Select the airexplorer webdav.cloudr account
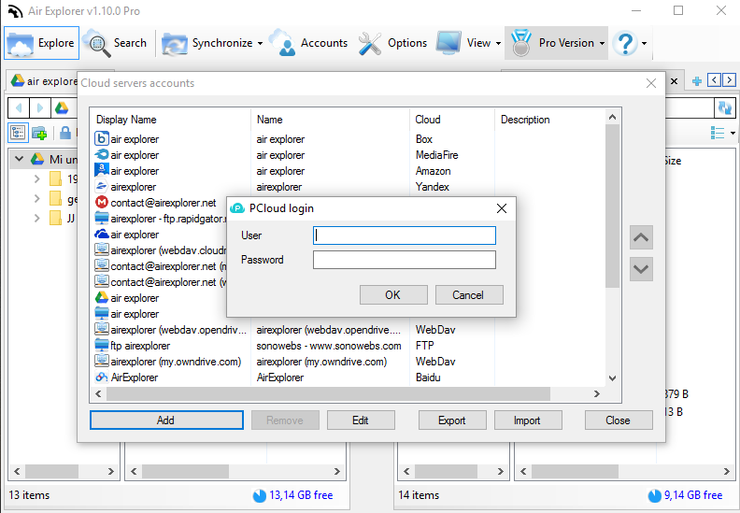This screenshot has height=513, width=740. pyautogui.click(x=160, y=250)
